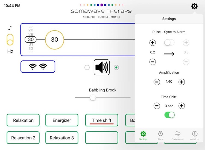This screenshot has height=150, width=205.
Task: Click the Amplification label
Action: (169, 73)
